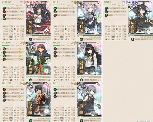Click Suzutsuki's empty fourth equipment slot
This screenshot has width=153, height=122.
55,19
